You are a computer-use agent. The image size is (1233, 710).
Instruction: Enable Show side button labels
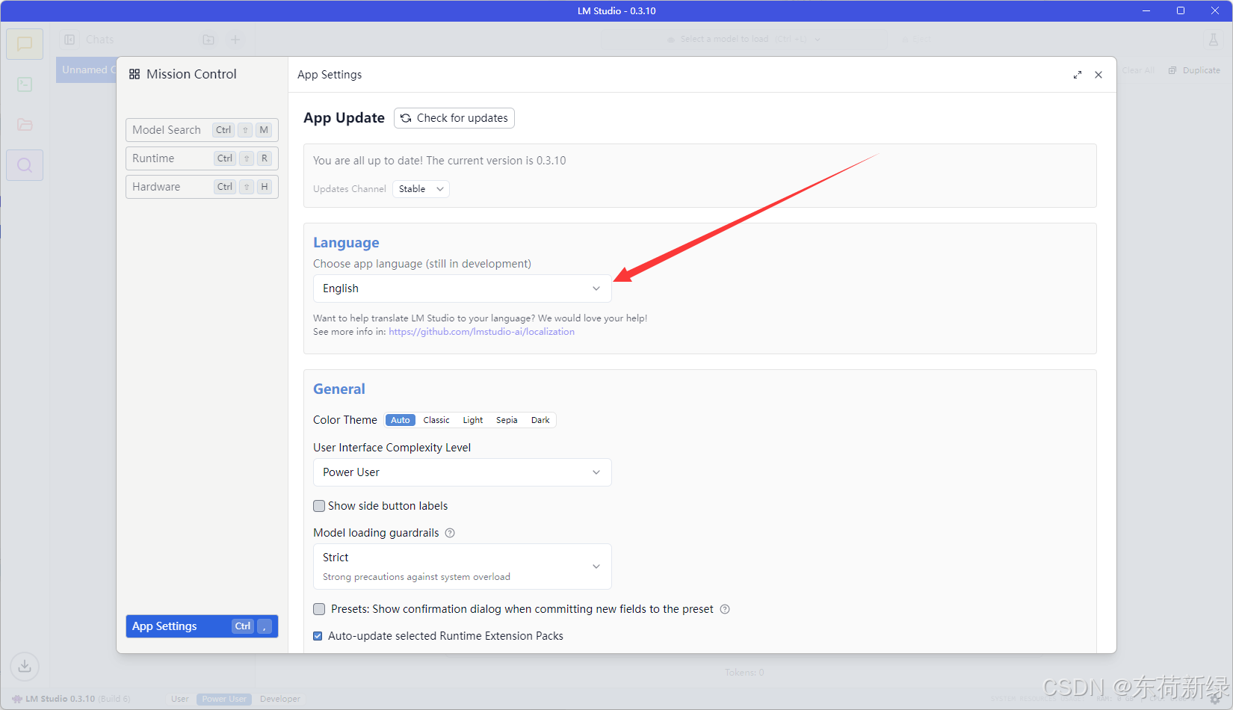[319, 506]
